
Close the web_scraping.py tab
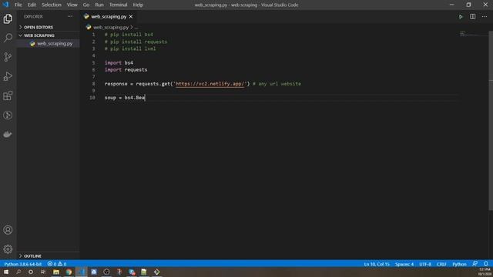pyautogui.click(x=131, y=17)
